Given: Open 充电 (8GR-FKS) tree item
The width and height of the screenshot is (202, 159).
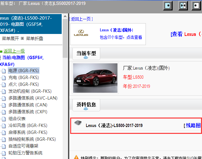Looking at the screenshot, I should pyautogui.click(x=24, y=77).
